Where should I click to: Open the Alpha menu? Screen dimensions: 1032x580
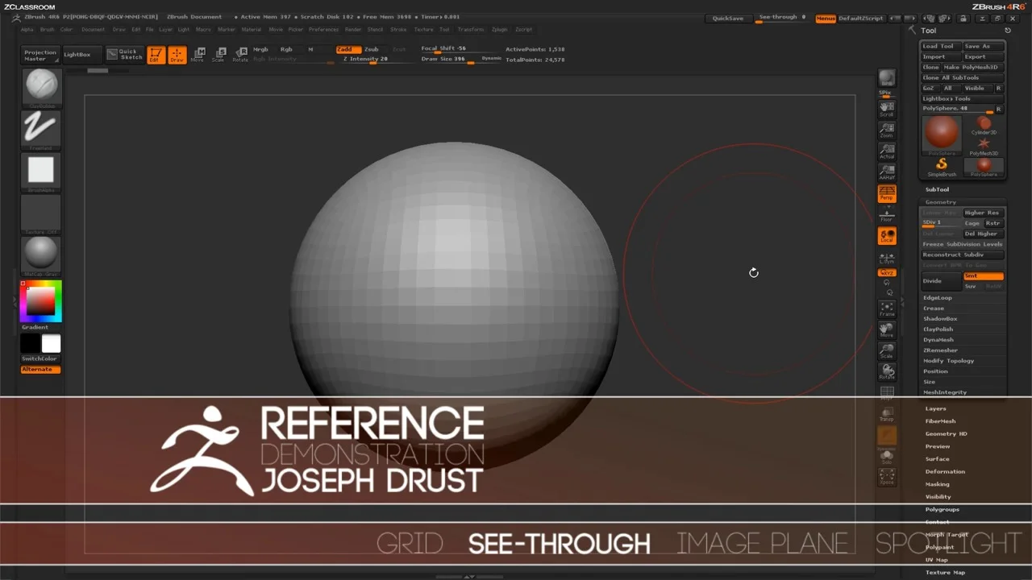27,30
